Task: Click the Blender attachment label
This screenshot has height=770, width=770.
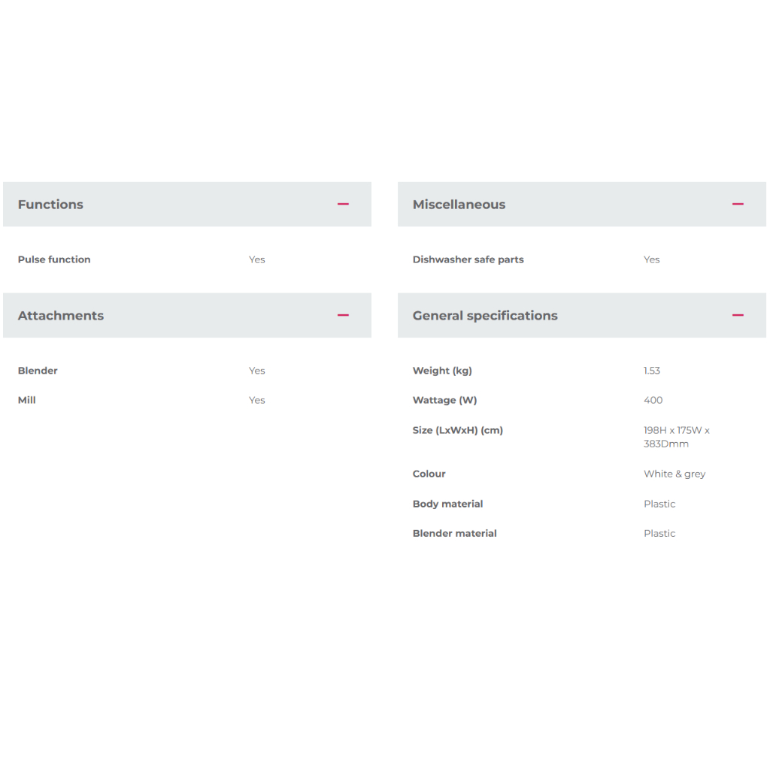Action: pyautogui.click(x=38, y=371)
